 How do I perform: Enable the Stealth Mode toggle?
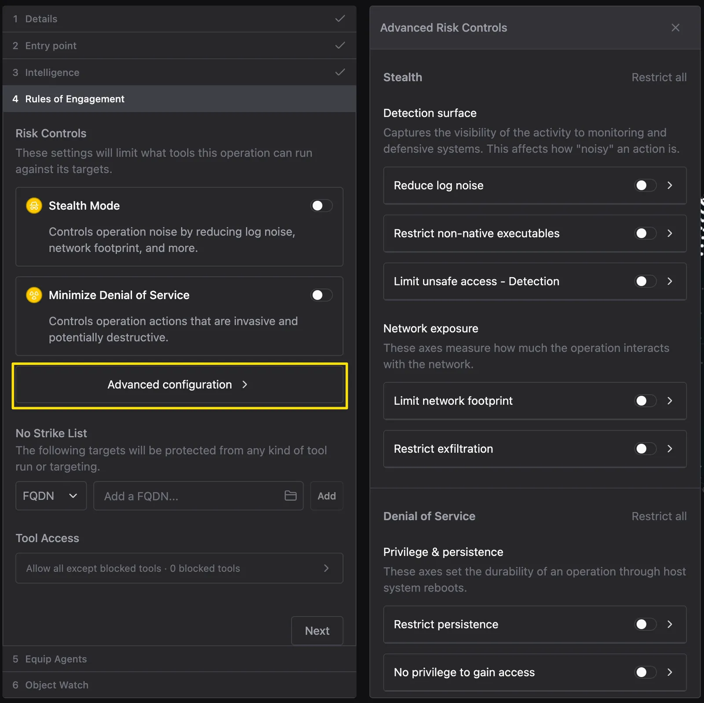pos(322,206)
